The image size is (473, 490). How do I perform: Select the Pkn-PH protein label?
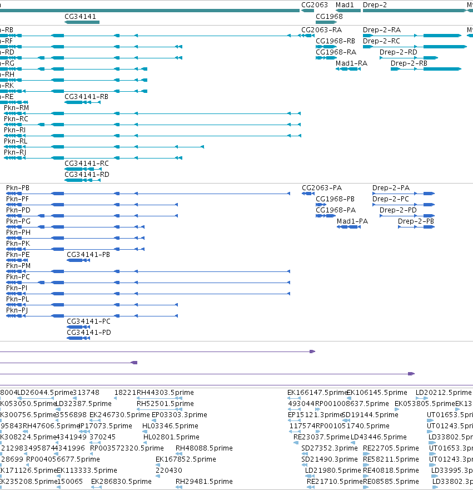point(18,232)
